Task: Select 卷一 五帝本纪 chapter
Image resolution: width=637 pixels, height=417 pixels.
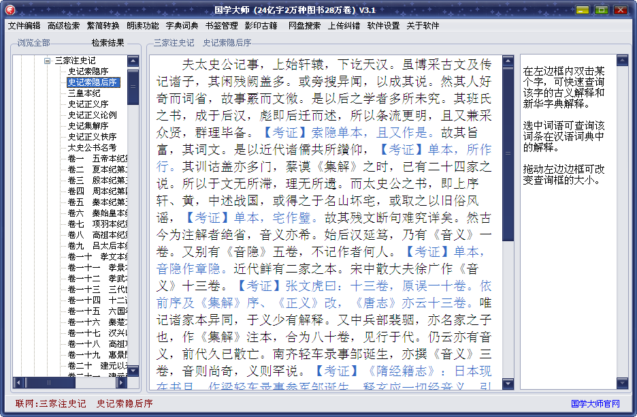Action: 97,159
